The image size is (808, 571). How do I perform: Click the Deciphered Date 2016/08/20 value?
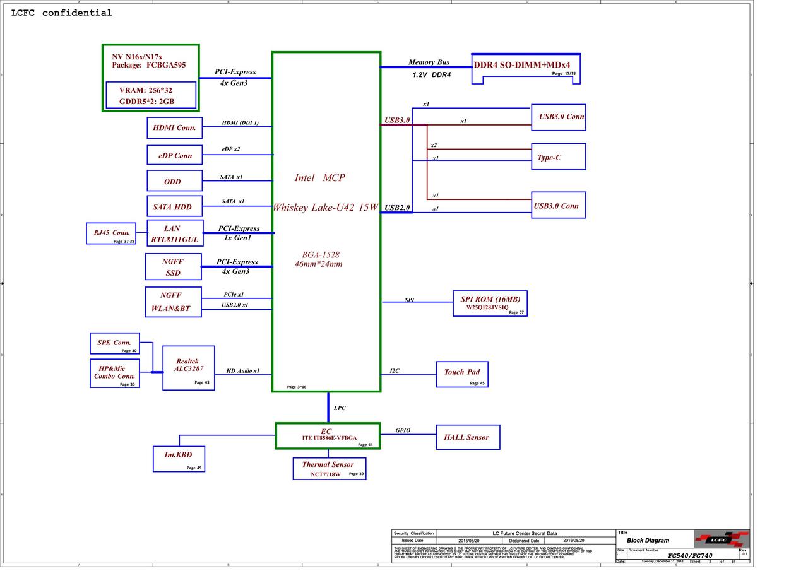574,541
